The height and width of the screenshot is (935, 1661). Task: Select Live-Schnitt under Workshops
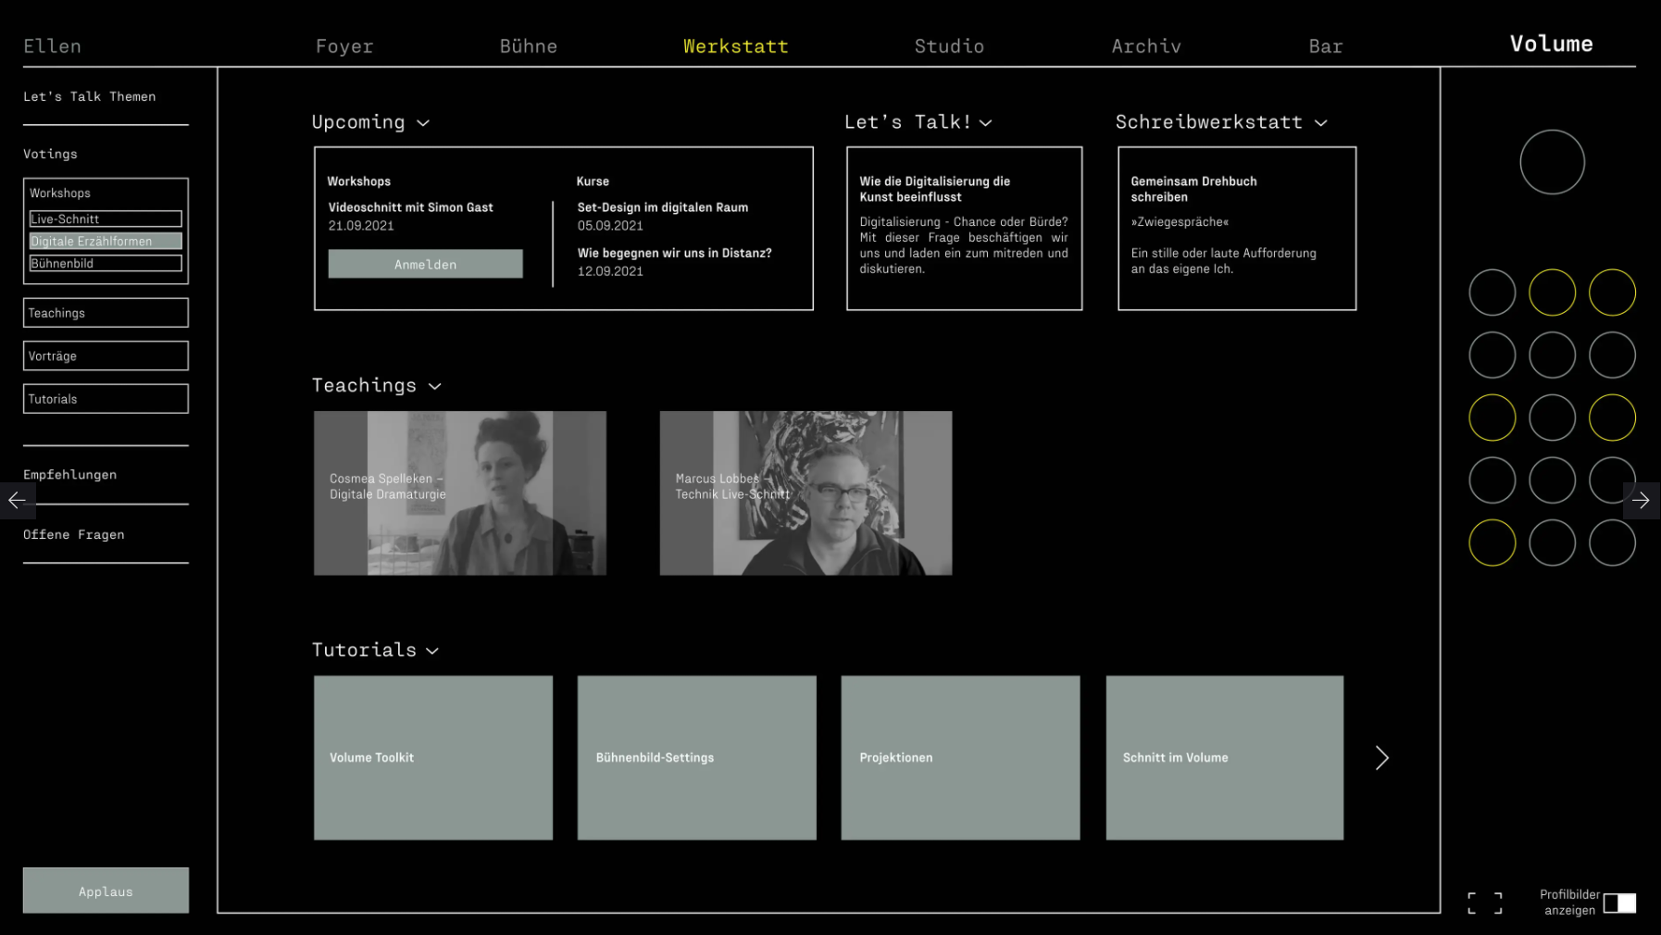pyautogui.click(x=106, y=218)
